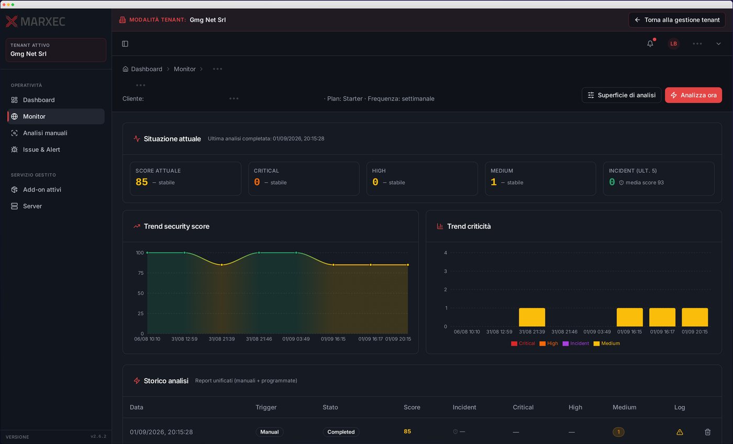This screenshot has height=444, width=733.
Task: Click the 31/08 21:39 yellow bar
Action: [532, 317]
